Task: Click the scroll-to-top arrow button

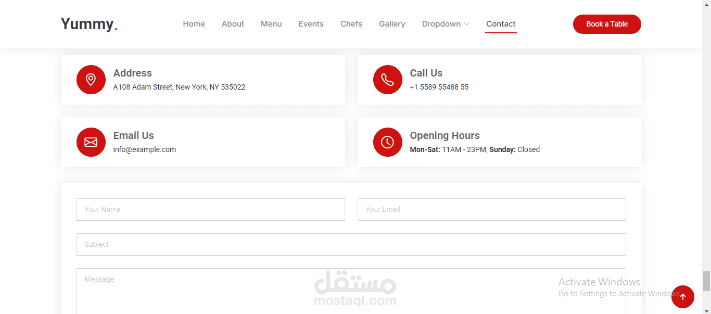Action: click(x=683, y=297)
